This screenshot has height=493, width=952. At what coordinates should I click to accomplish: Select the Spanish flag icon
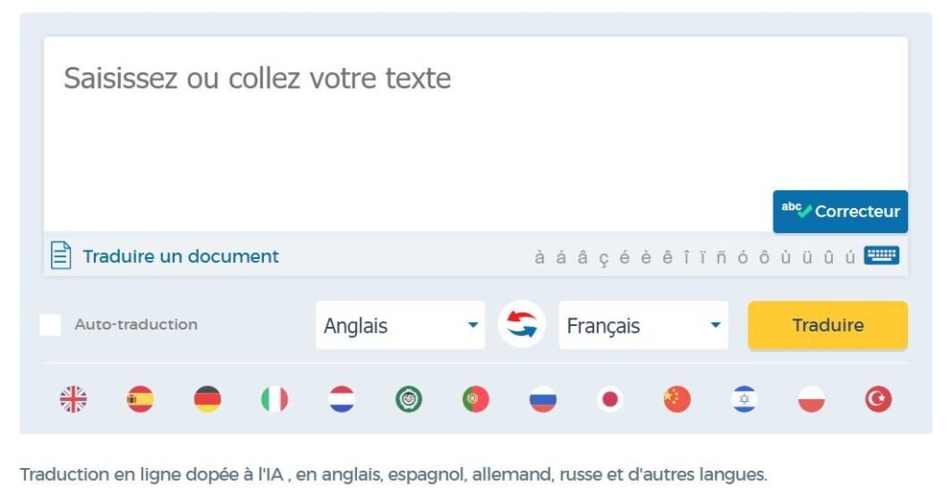click(x=140, y=399)
